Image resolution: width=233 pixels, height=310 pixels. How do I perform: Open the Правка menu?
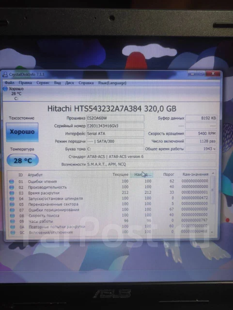tap(25, 83)
